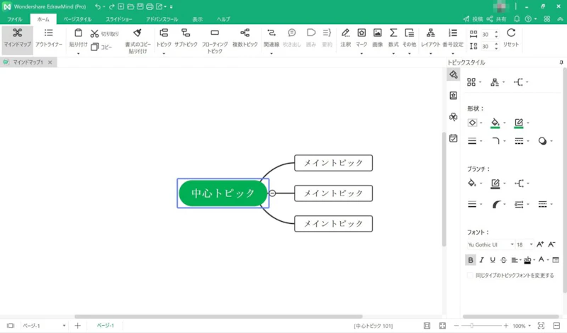Switch to the ページスタイル ribbon tab

77,19
